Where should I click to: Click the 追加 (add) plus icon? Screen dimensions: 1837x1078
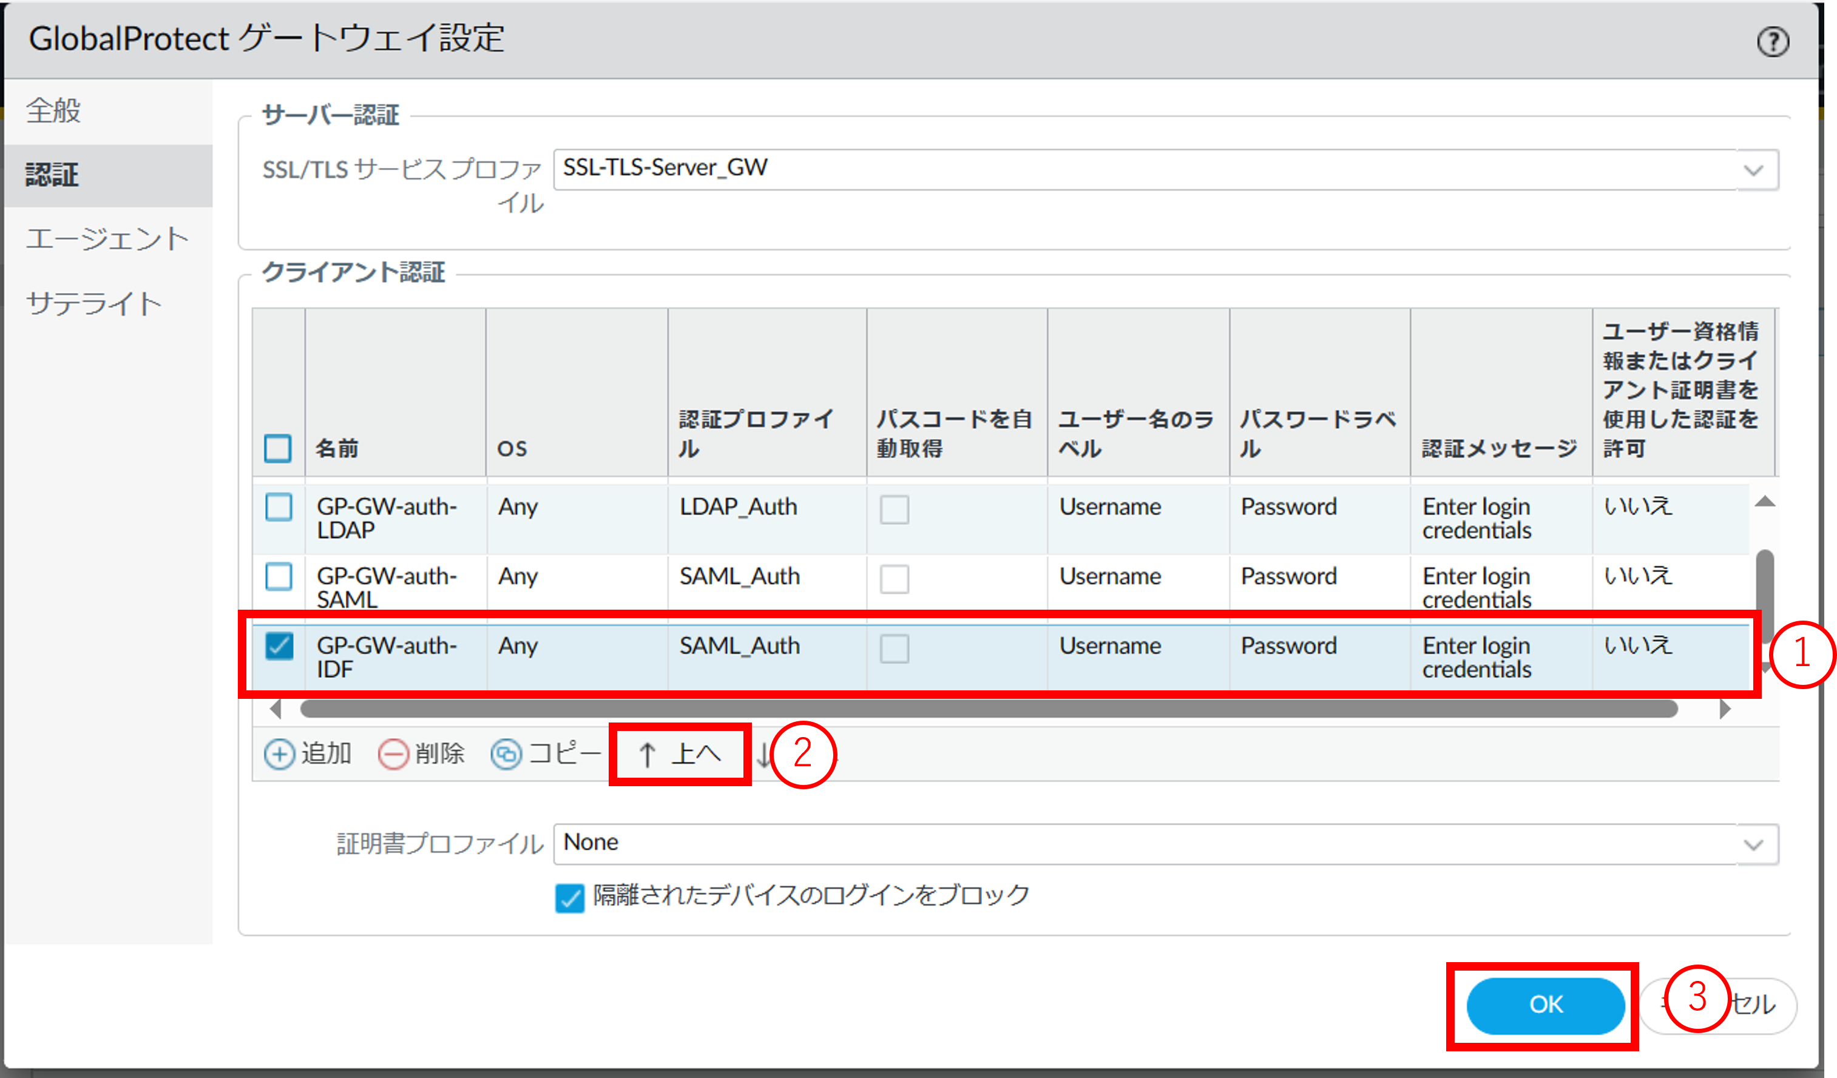pyautogui.click(x=279, y=755)
